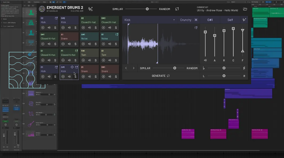
Task: Solo the A#1 Noise pad
Action: [x=96, y=44]
